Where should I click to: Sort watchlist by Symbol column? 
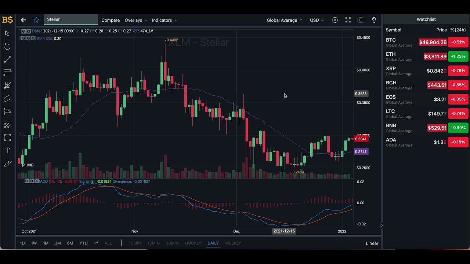[x=393, y=30]
